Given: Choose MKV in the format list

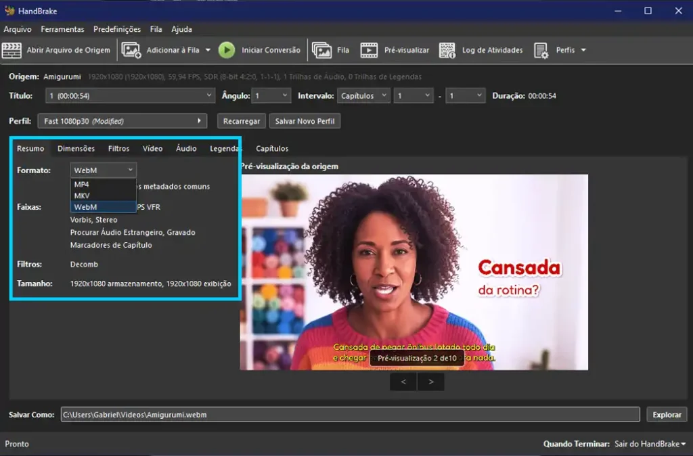Looking at the screenshot, I should (x=82, y=196).
